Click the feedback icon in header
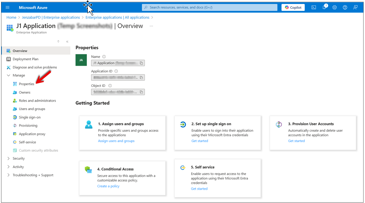The height and width of the screenshot is (203, 365). (x=356, y=8)
